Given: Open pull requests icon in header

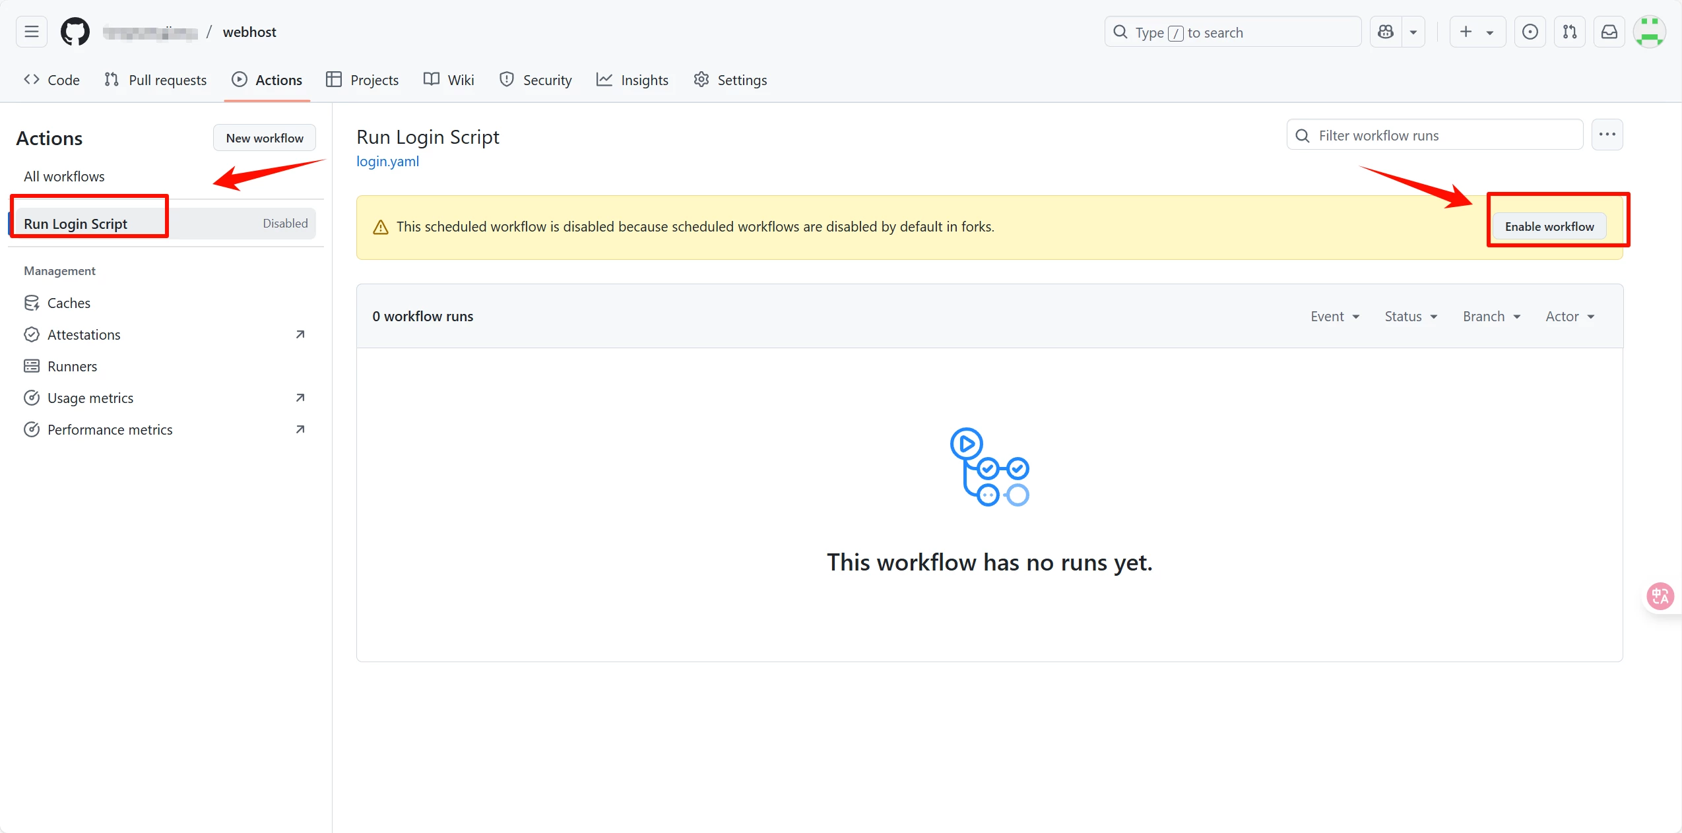Looking at the screenshot, I should coord(1569,32).
